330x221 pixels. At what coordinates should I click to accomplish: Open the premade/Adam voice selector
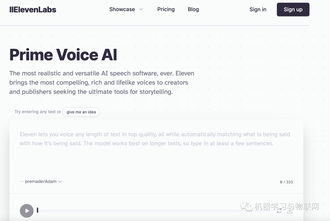41,181
